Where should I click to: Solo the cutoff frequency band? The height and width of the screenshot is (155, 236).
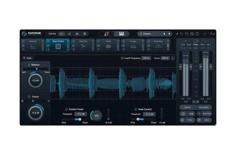pyautogui.click(x=122, y=58)
